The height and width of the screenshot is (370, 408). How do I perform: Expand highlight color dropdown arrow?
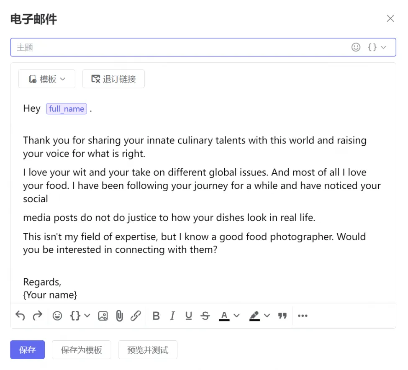point(267,316)
